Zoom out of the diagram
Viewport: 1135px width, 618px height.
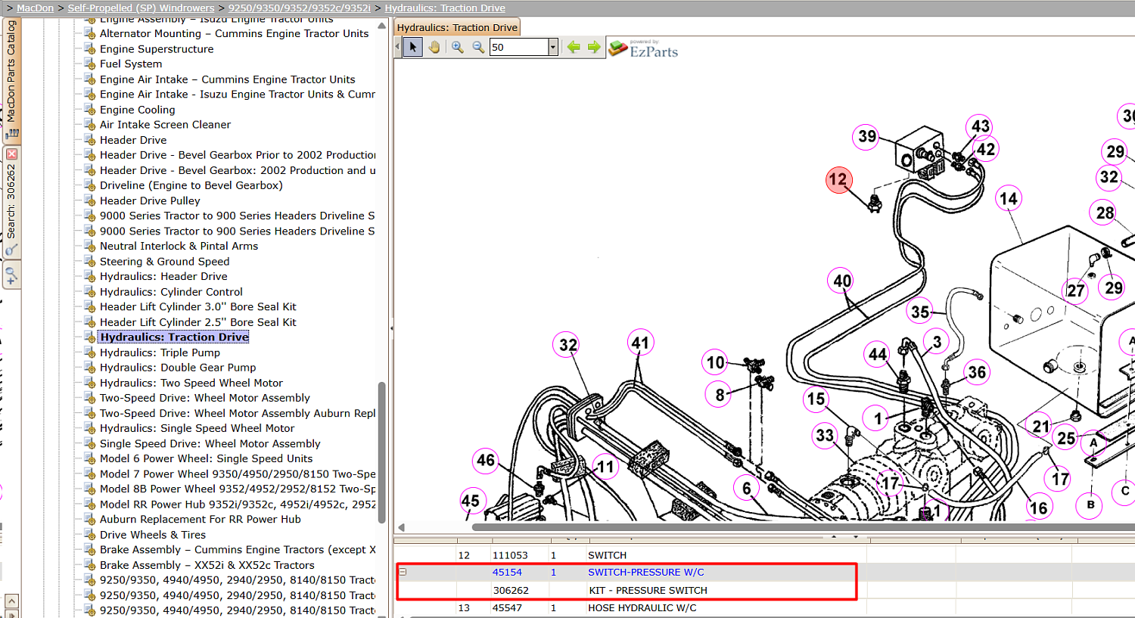[x=478, y=47]
